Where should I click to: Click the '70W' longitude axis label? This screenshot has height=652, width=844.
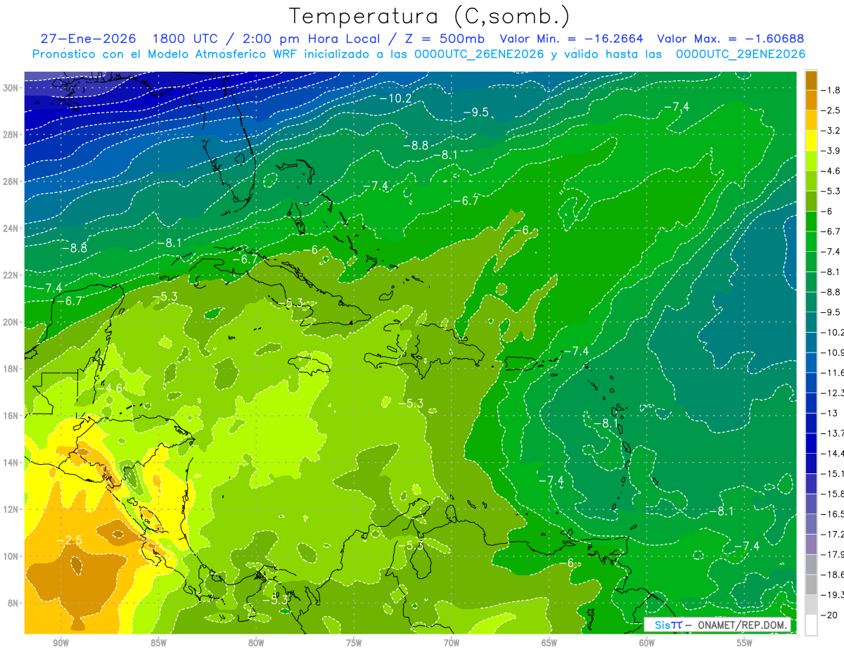pyautogui.click(x=452, y=642)
